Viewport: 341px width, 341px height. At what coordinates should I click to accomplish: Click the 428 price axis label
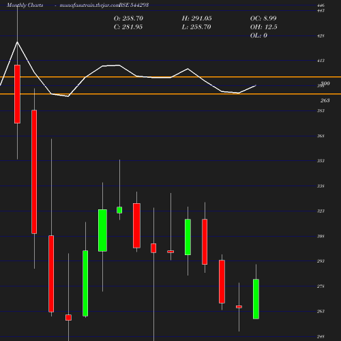click(321, 35)
